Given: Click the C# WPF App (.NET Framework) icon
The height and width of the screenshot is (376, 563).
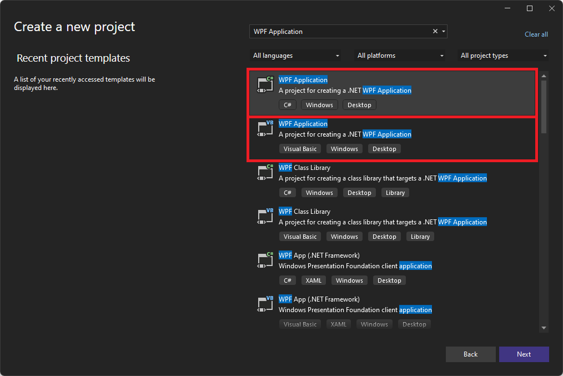Looking at the screenshot, I should pos(264,259).
